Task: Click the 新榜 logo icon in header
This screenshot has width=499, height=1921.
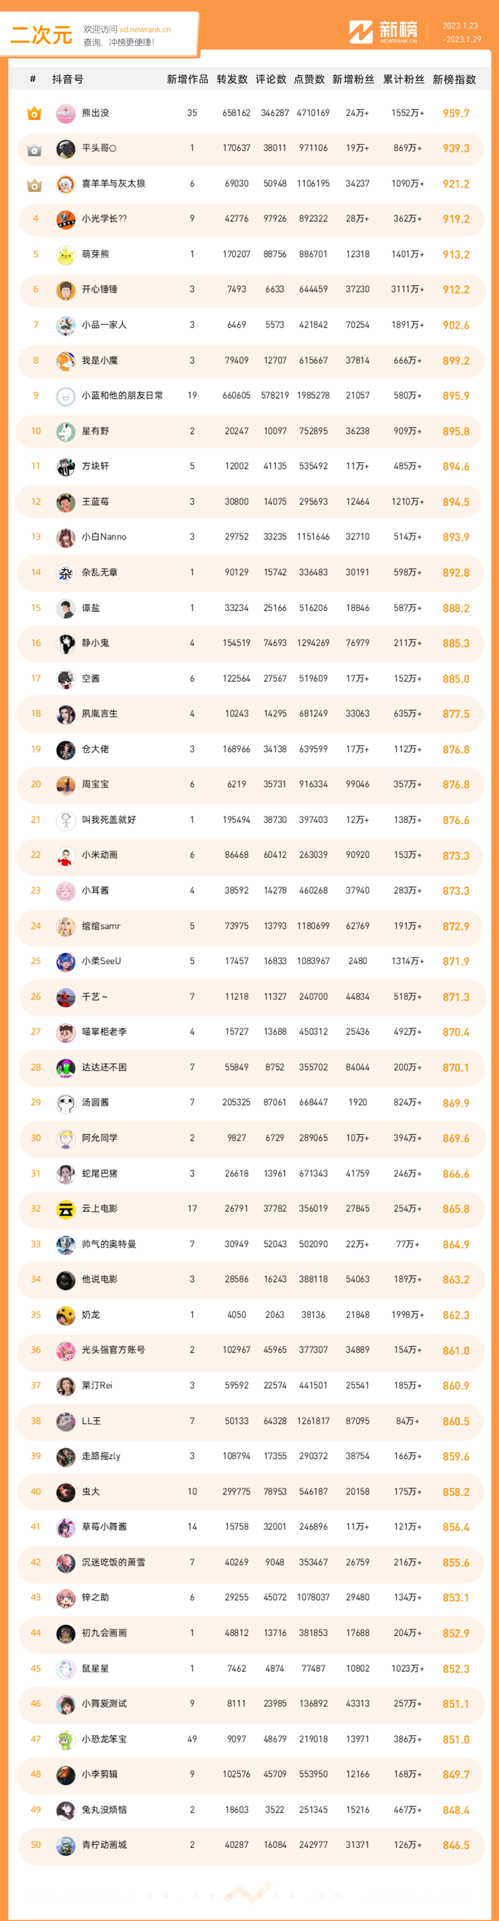Action: click(x=361, y=32)
